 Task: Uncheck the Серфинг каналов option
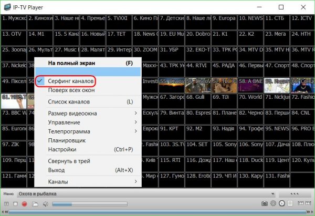70,82
